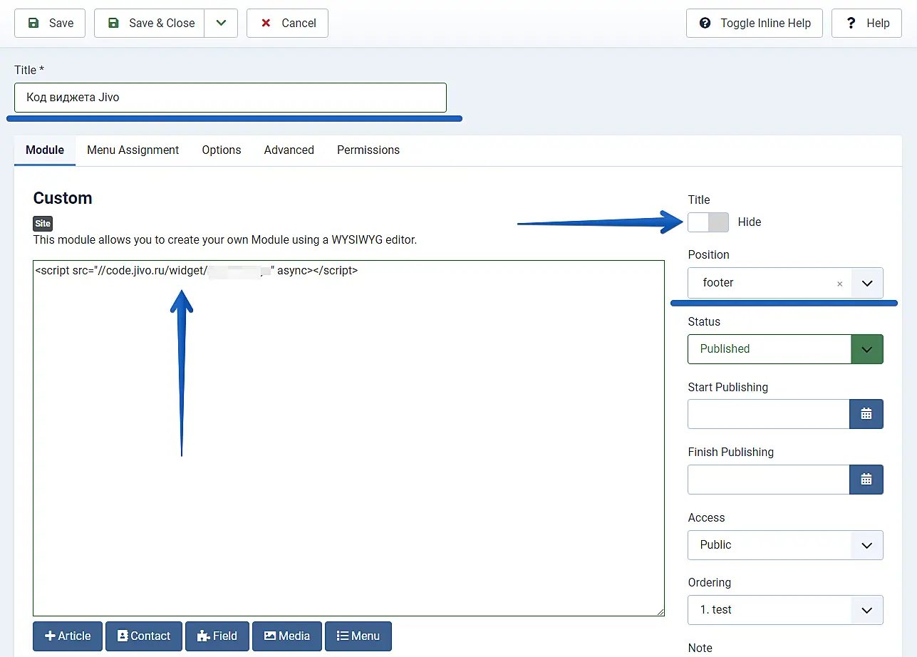This screenshot has height=657, width=917.
Task: Open Media insert dialog
Action: (286, 636)
